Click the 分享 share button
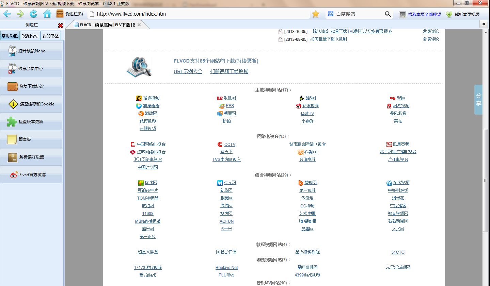The image size is (490, 286). pyautogui.click(x=478, y=98)
